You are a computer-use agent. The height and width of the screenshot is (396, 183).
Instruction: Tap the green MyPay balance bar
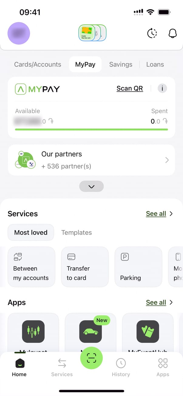click(91, 129)
